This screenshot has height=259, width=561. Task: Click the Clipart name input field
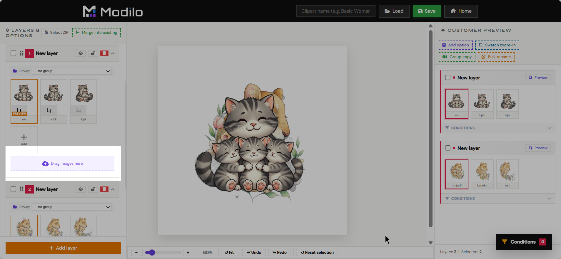point(335,11)
